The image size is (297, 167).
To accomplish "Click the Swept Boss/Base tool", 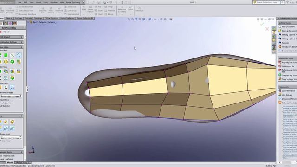I will pyautogui.click(x=25, y=7).
